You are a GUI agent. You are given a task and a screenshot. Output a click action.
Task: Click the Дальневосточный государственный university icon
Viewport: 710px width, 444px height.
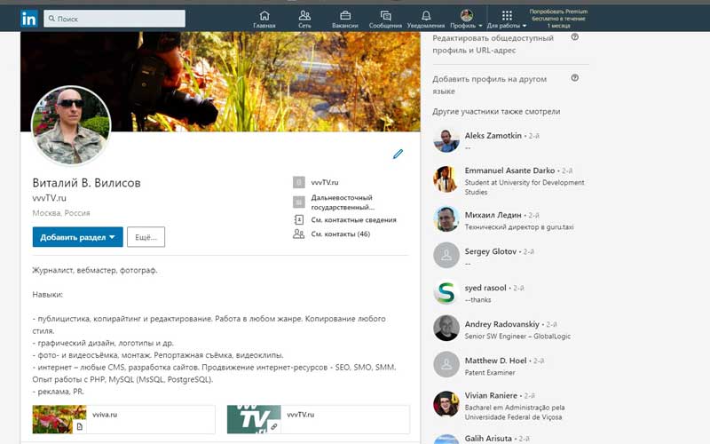[299, 202]
